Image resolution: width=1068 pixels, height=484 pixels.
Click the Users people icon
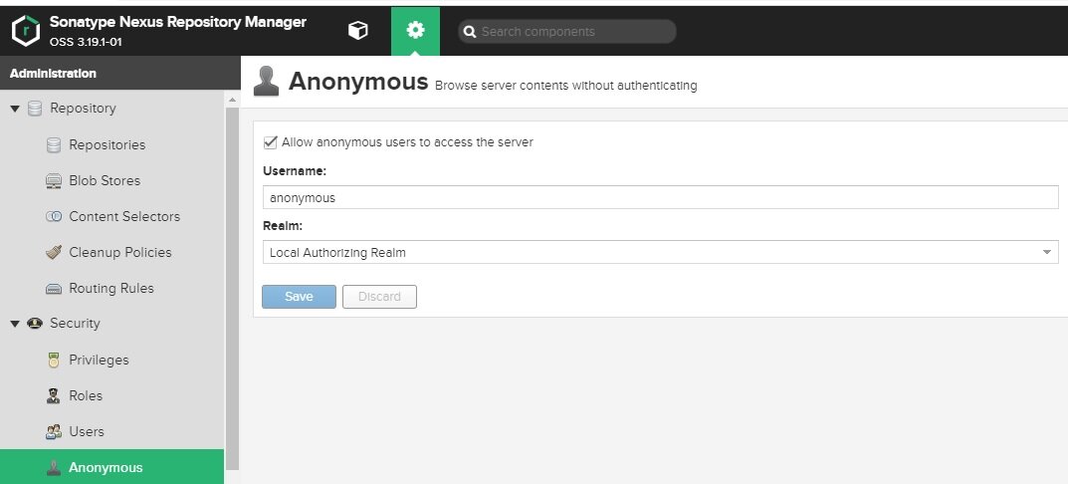[x=54, y=431]
